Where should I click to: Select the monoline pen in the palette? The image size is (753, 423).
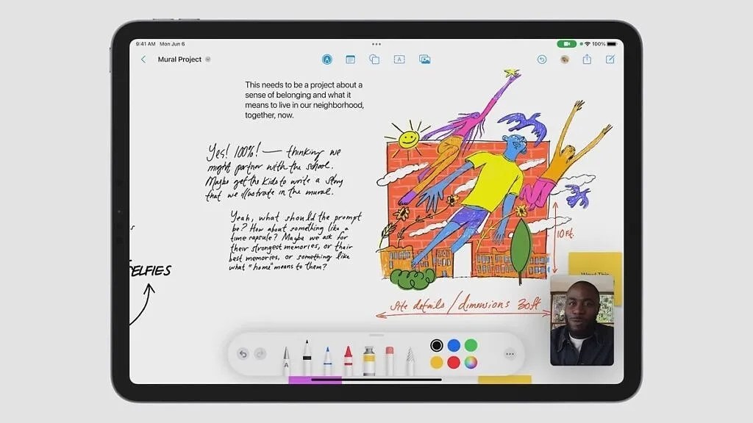click(x=328, y=358)
